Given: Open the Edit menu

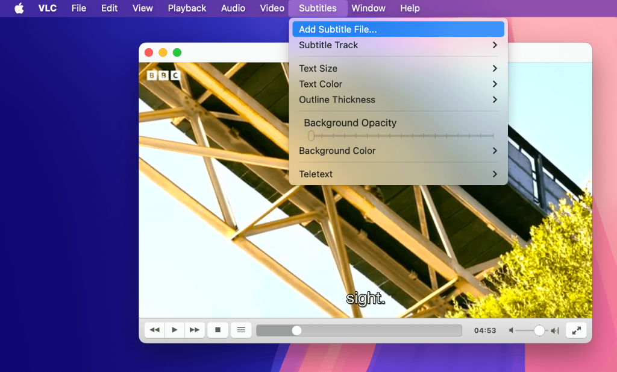Looking at the screenshot, I should tap(110, 8).
